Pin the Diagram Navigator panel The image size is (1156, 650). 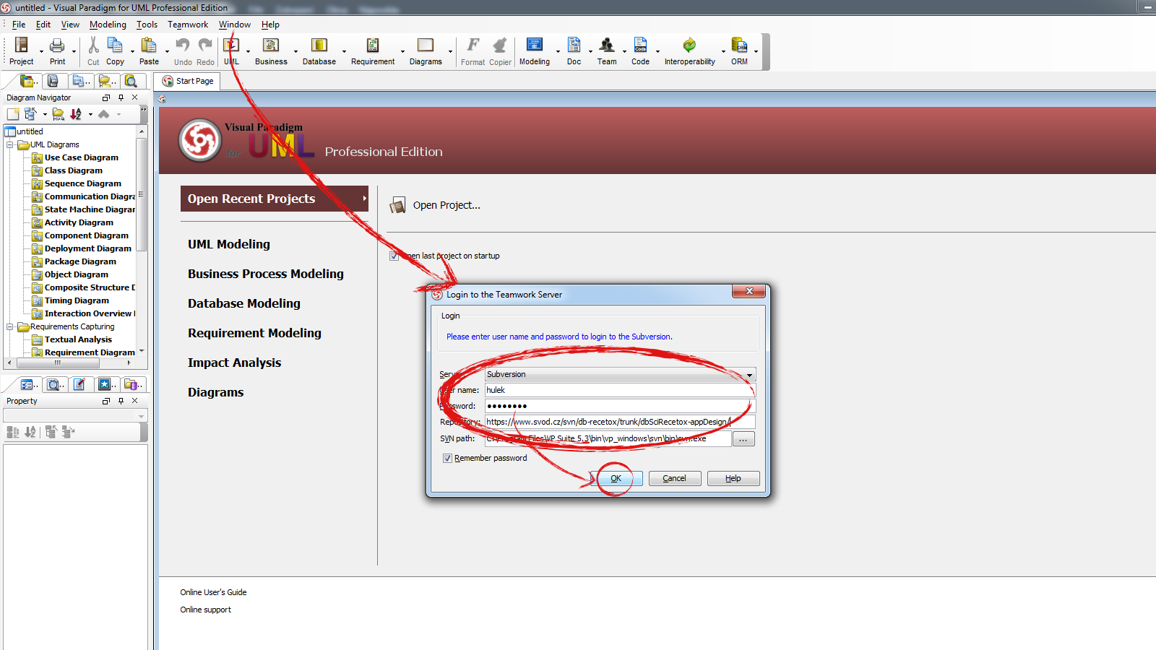tap(121, 97)
